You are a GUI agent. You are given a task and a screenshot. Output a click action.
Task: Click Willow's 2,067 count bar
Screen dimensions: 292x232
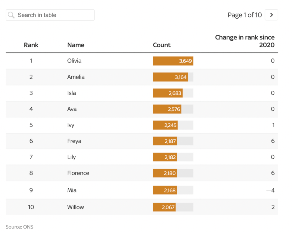(x=164, y=207)
